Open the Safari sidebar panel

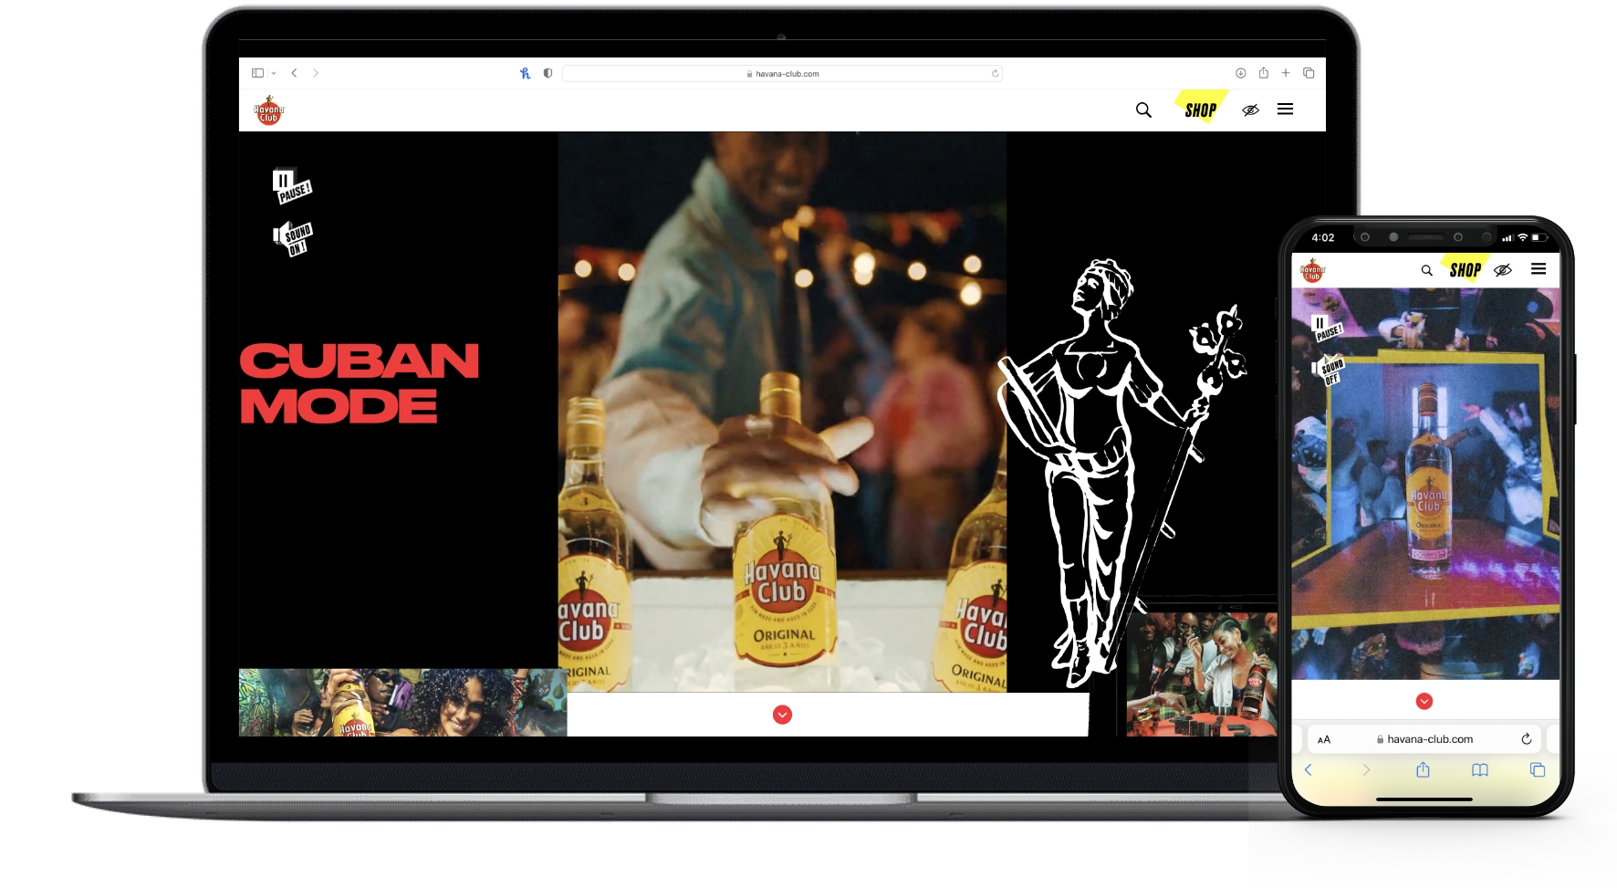(257, 73)
